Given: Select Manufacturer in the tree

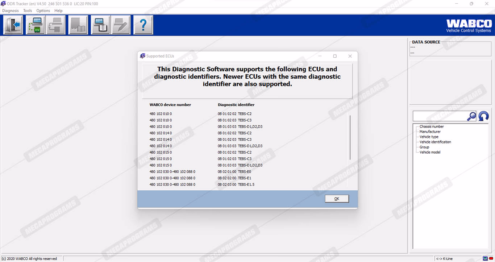Looking at the screenshot, I should pos(430,132).
